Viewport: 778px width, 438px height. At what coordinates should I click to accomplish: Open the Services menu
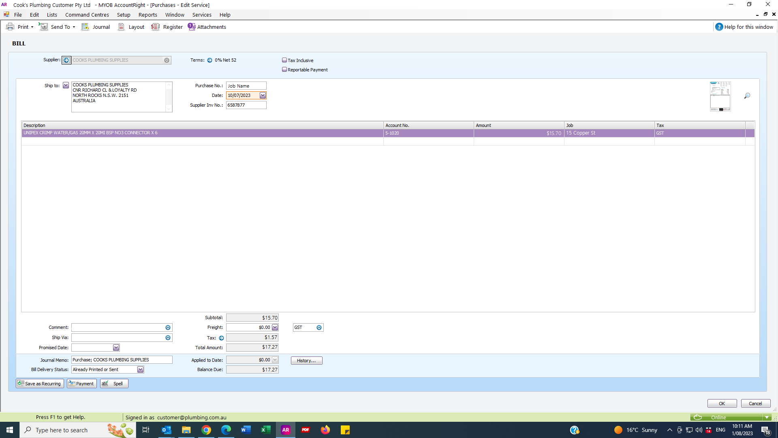pos(202,15)
